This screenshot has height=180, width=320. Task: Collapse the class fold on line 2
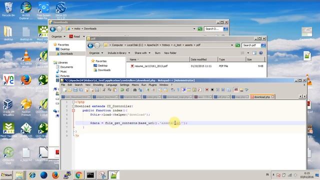click(73, 106)
